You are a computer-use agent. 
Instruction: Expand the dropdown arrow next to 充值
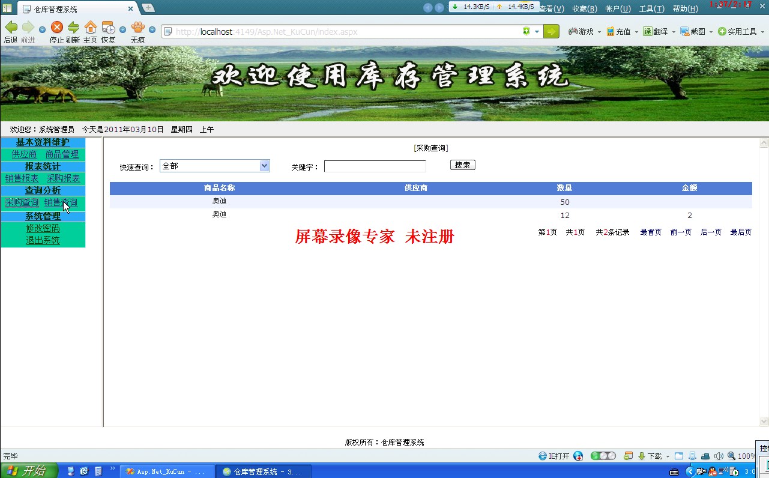coord(636,32)
